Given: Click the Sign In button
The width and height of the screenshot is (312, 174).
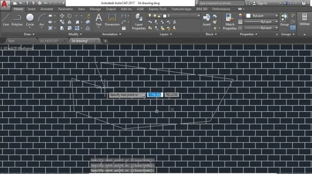Looking at the screenshot, I should [x=260, y=3].
